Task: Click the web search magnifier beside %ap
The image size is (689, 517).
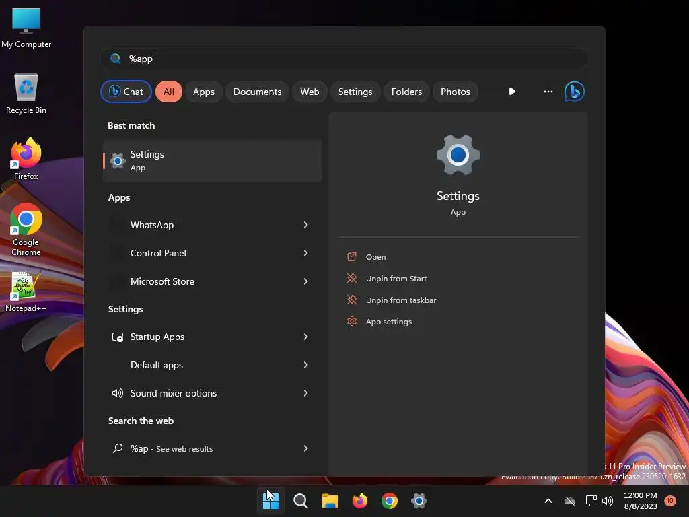Action: [117, 448]
